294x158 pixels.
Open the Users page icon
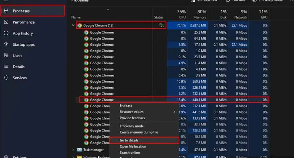[6, 55]
